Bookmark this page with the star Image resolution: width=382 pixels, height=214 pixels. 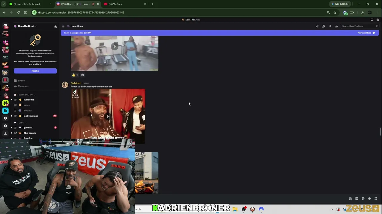pyautogui.click(x=335, y=12)
